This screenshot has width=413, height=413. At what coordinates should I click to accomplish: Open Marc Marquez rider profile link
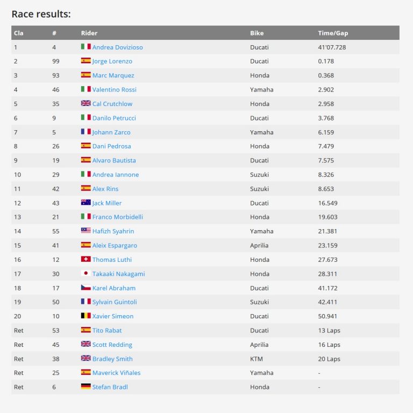click(x=113, y=75)
